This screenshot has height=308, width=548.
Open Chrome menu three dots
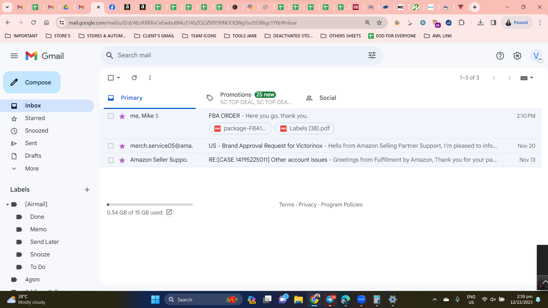(x=540, y=23)
